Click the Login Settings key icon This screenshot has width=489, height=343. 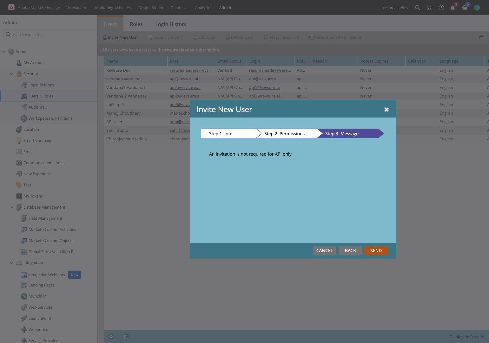[24, 85]
